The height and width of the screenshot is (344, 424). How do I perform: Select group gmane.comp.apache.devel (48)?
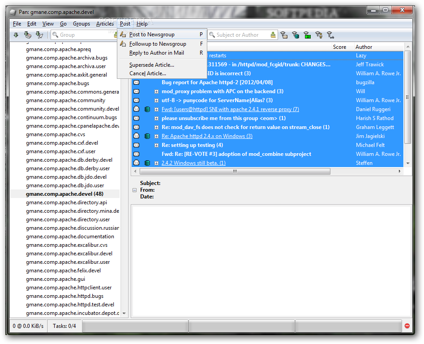(64, 194)
